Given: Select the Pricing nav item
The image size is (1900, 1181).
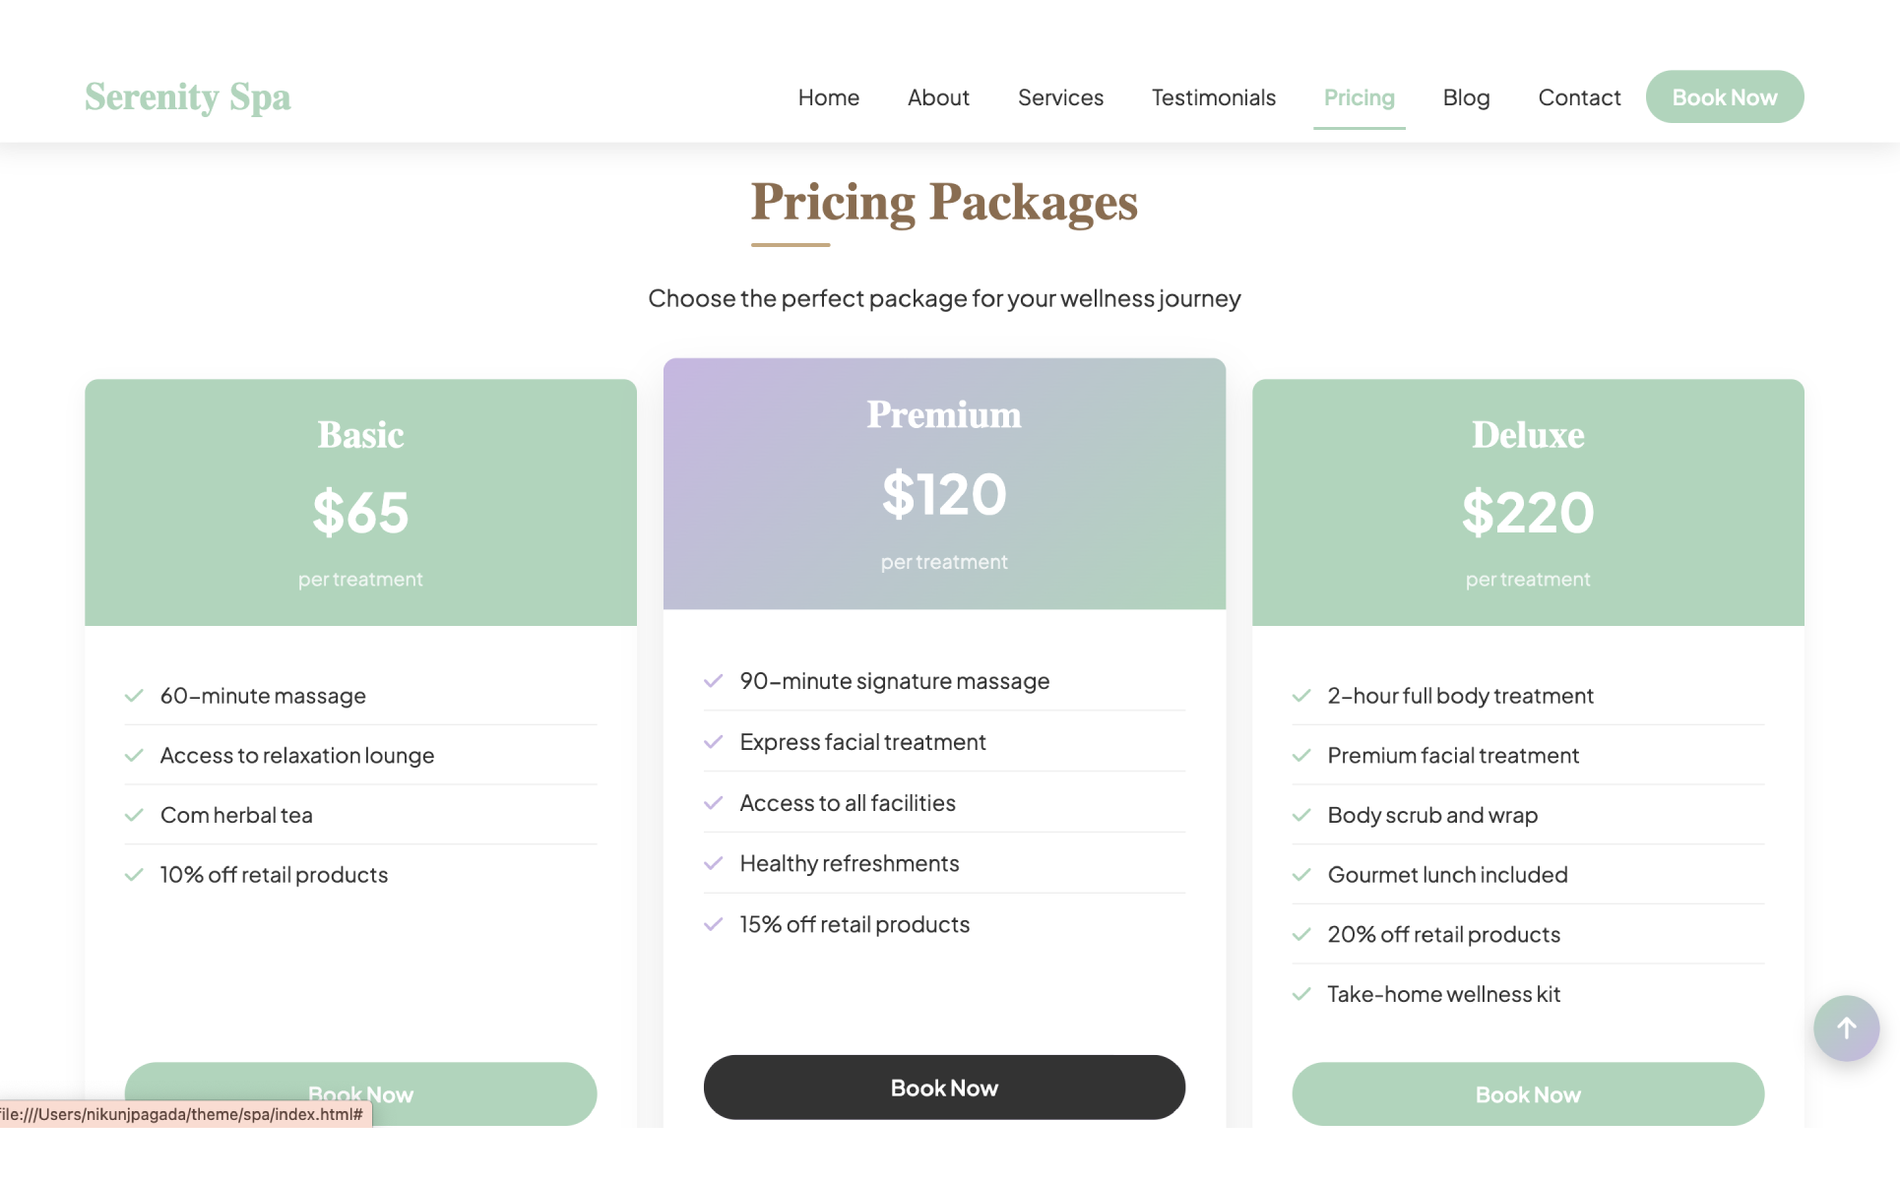Looking at the screenshot, I should tap(1359, 97).
